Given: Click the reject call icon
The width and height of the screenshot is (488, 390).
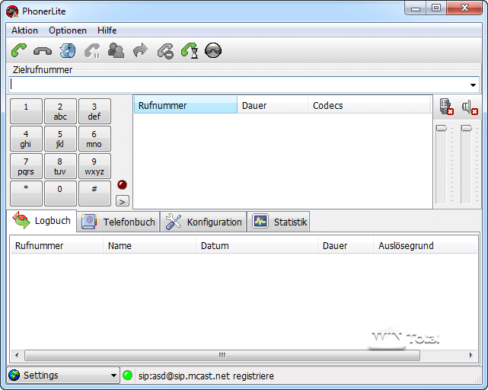Looking at the screenshot, I should coord(165,50).
